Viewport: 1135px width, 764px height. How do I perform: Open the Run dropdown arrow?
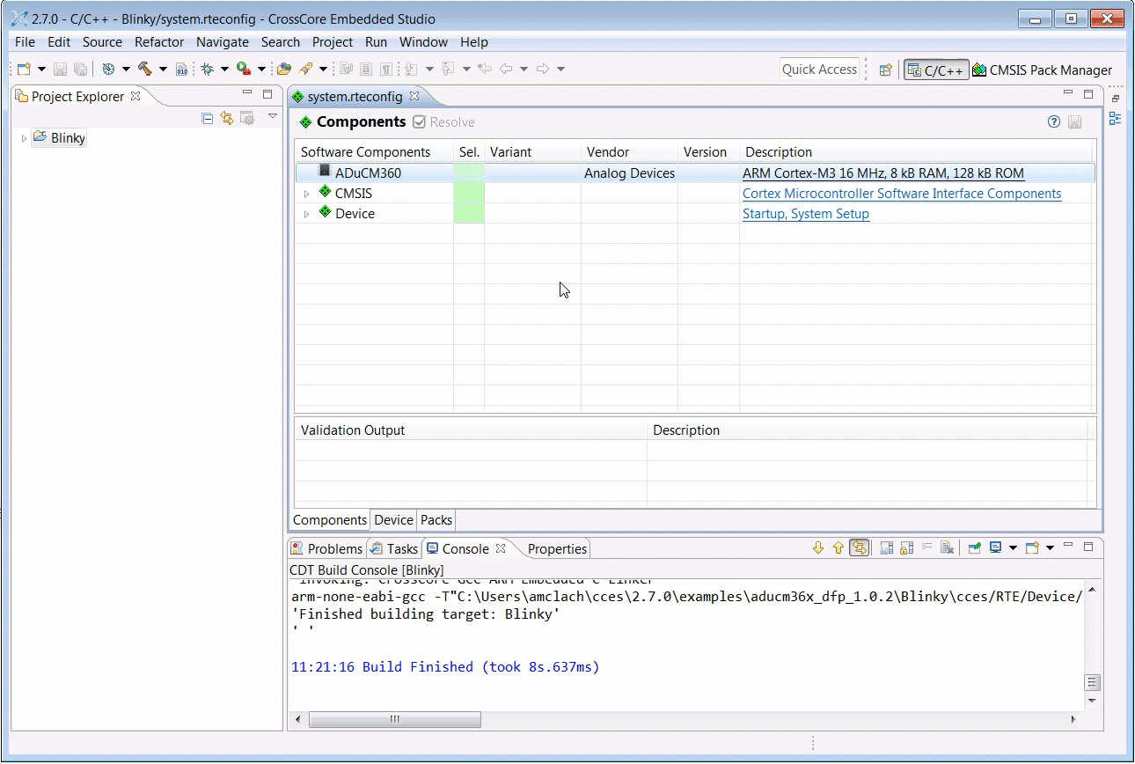click(x=261, y=70)
